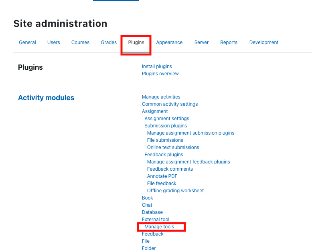Select the Offline grading worksheet link

pyautogui.click(x=175, y=191)
